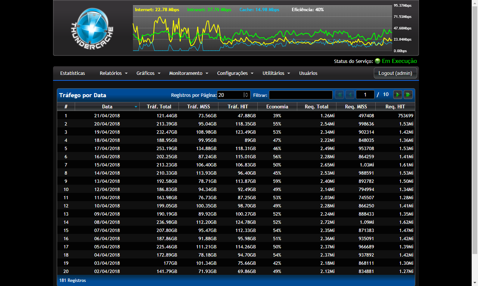The width and height of the screenshot is (478, 286).
Task: Click the first page arrow
Action: [339, 95]
